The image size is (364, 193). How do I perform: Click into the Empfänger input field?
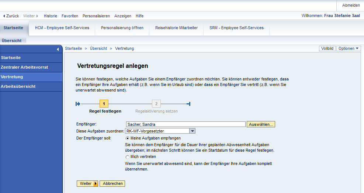coord(185,124)
